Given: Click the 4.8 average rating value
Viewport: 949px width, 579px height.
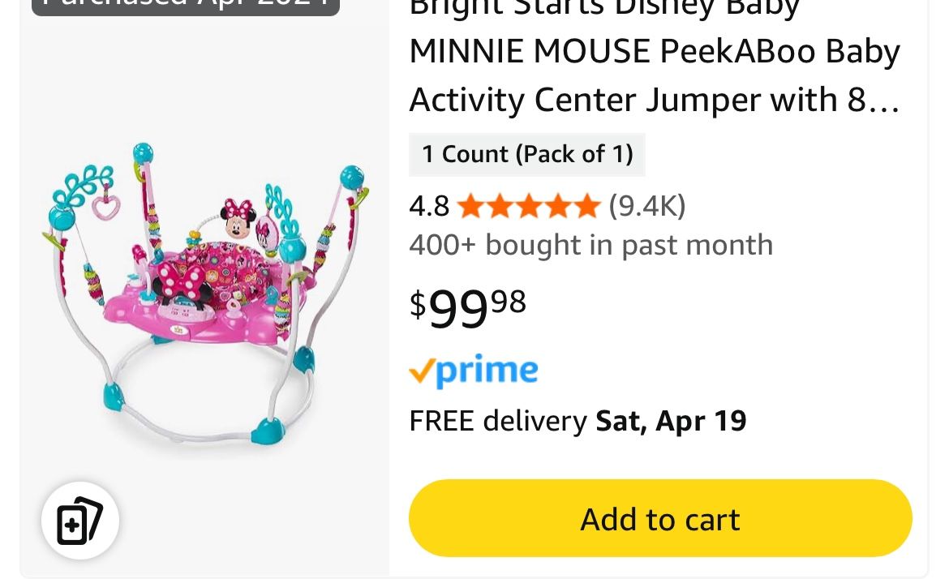Looking at the screenshot, I should click(x=429, y=205).
